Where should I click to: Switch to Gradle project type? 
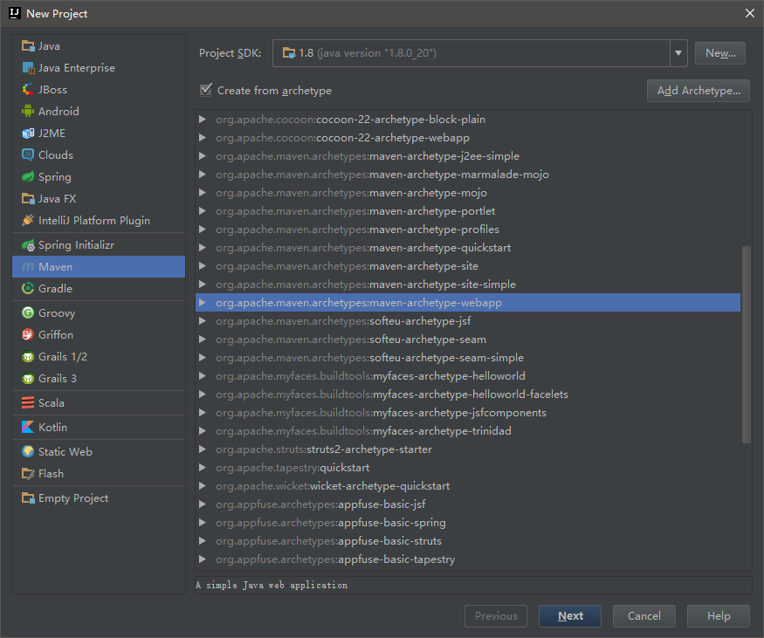[x=99, y=288]
